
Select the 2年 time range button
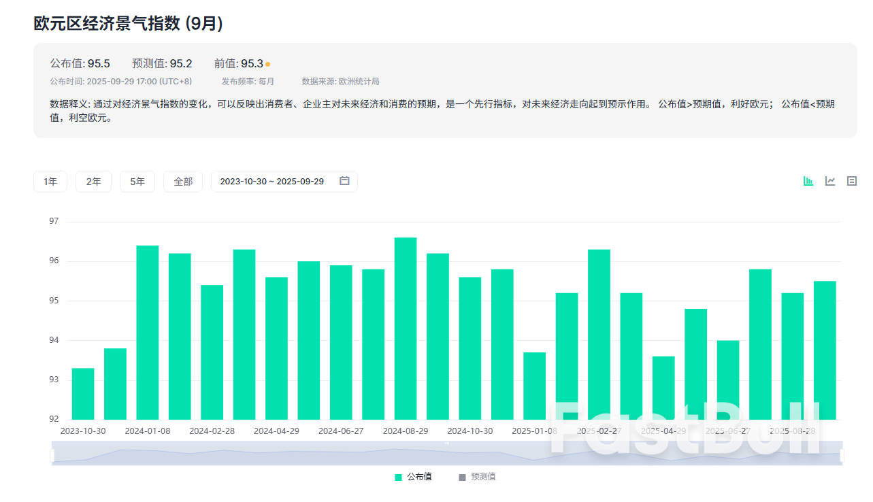93,181
